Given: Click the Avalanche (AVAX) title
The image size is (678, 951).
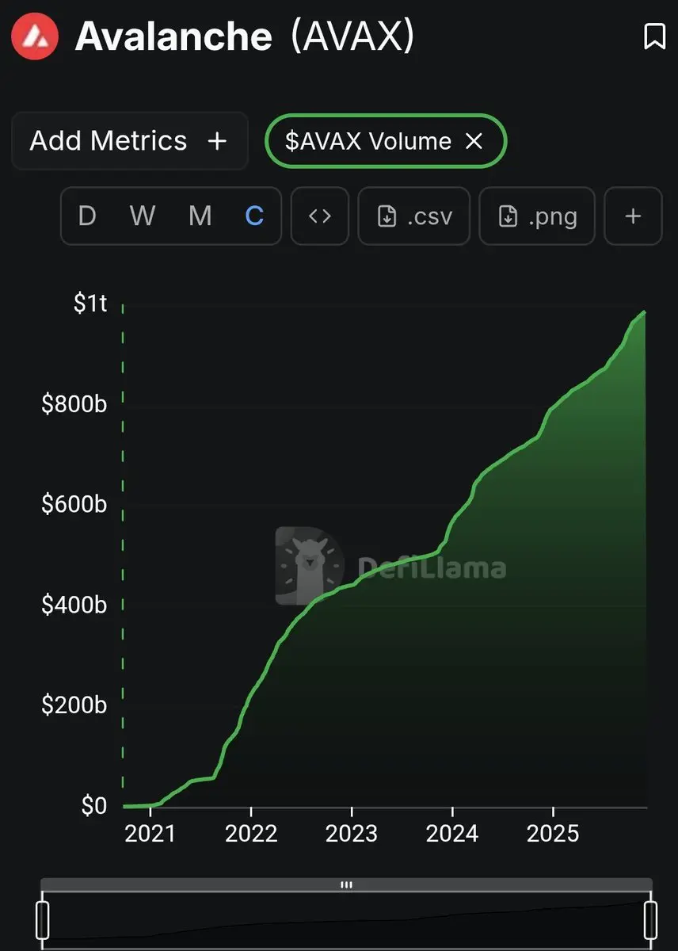Looking at the screenshot, I should (244, 36).
